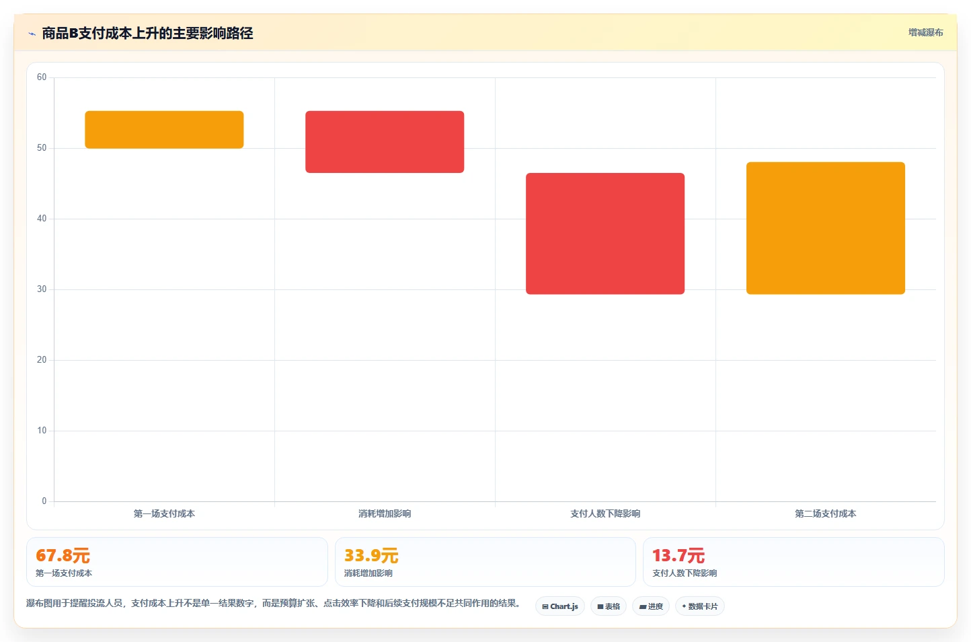Select the Chart.js tag chip

click(x=560, y=606)
